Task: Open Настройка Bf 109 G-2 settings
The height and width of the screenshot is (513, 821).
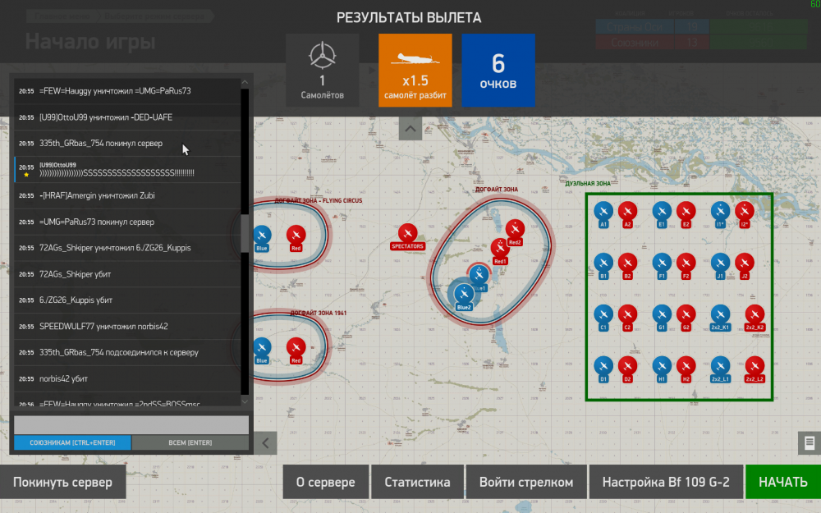Action: pyautogui.click(x=665, y=482)
